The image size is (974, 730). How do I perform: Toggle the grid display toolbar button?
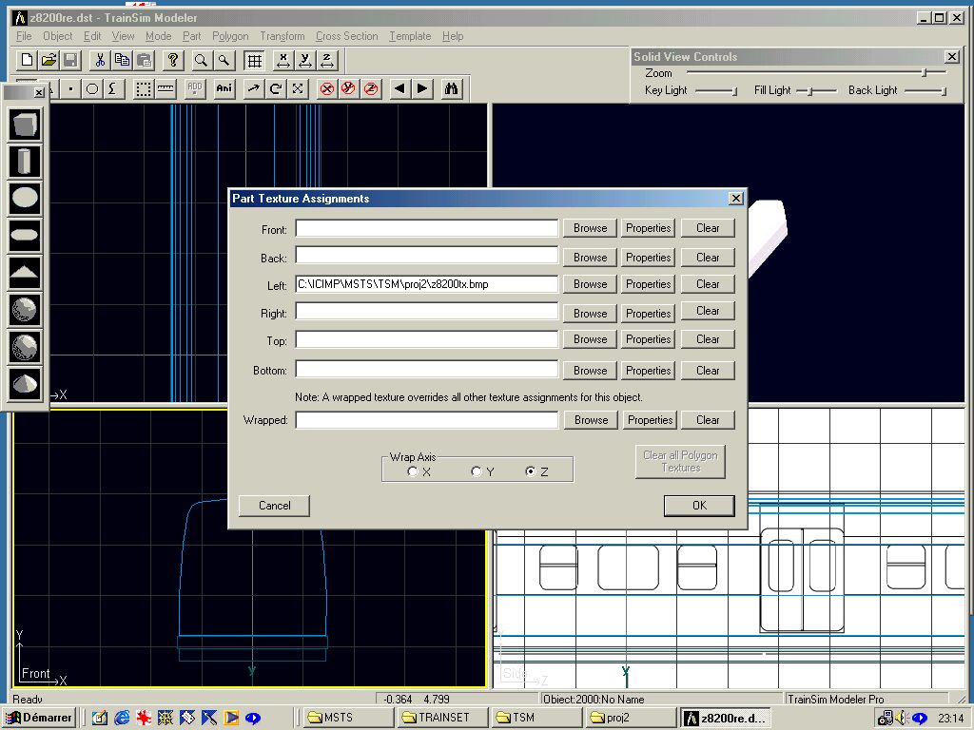254,61
